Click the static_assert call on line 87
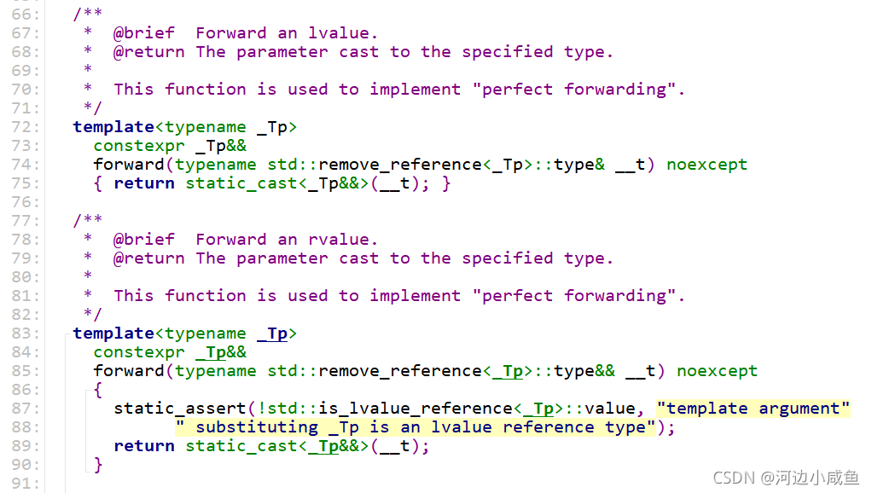 [180, 409]
